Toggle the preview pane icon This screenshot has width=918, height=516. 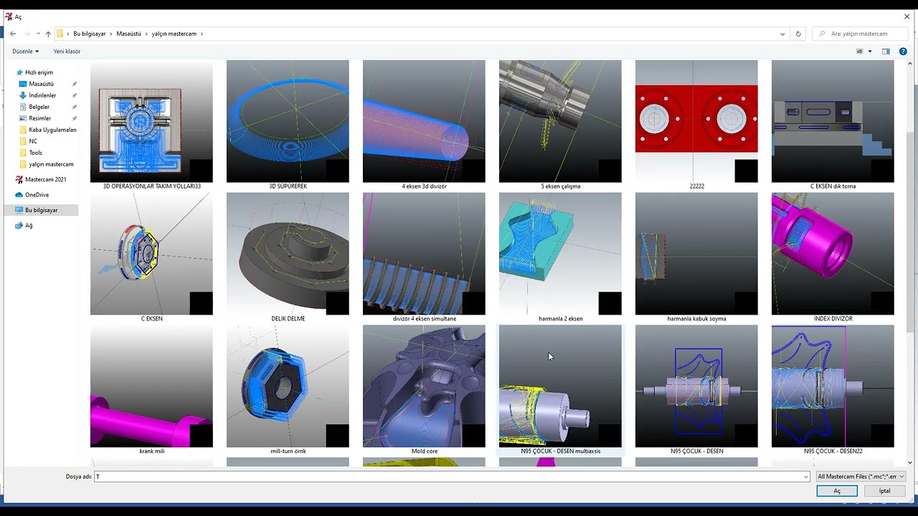coord(886,52)
